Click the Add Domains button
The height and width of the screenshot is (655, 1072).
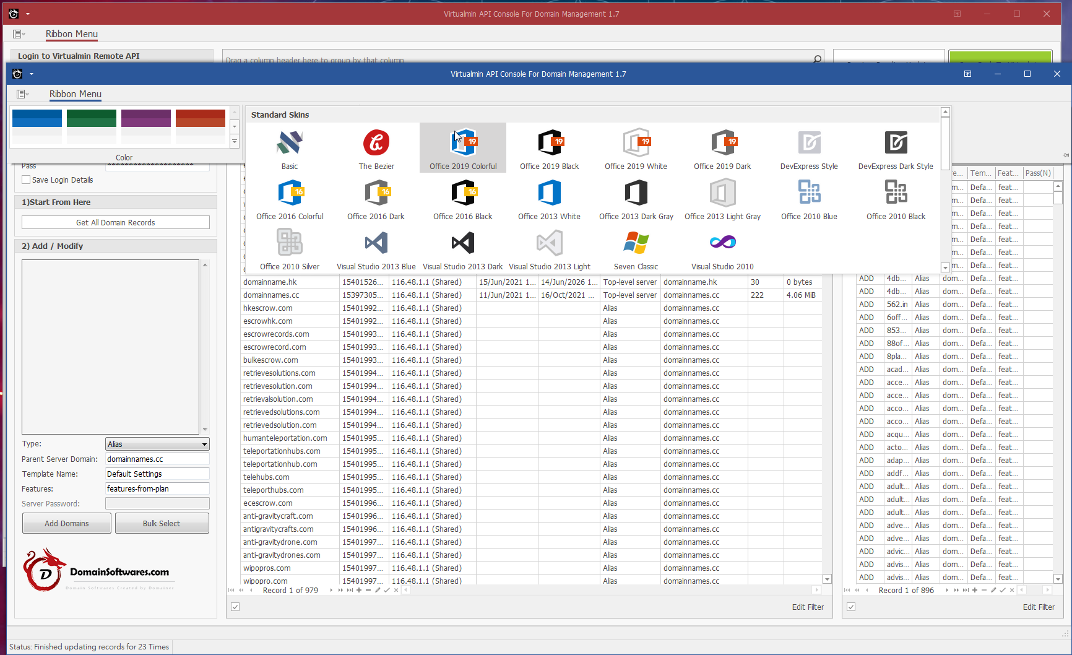point(67,523)
